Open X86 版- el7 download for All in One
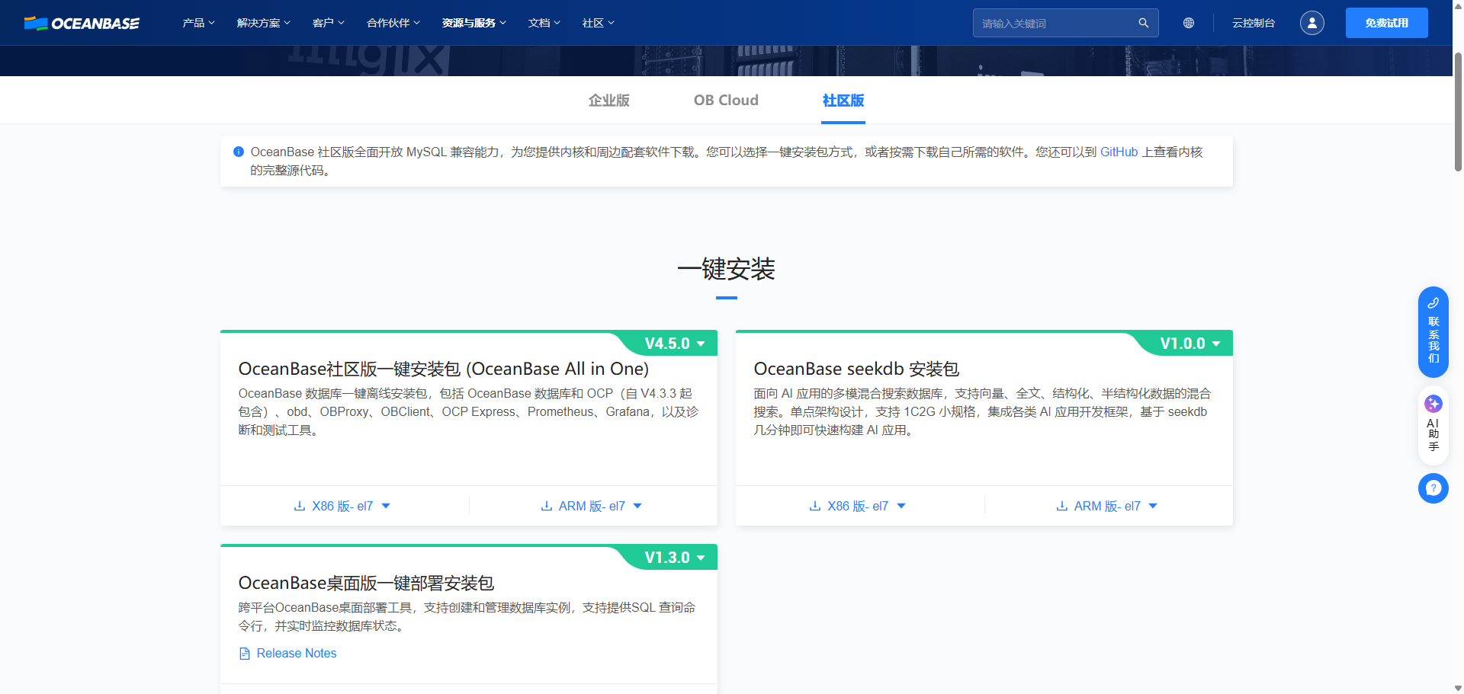The height and width of the screenshot is (694, 1464). coord(342,506)
